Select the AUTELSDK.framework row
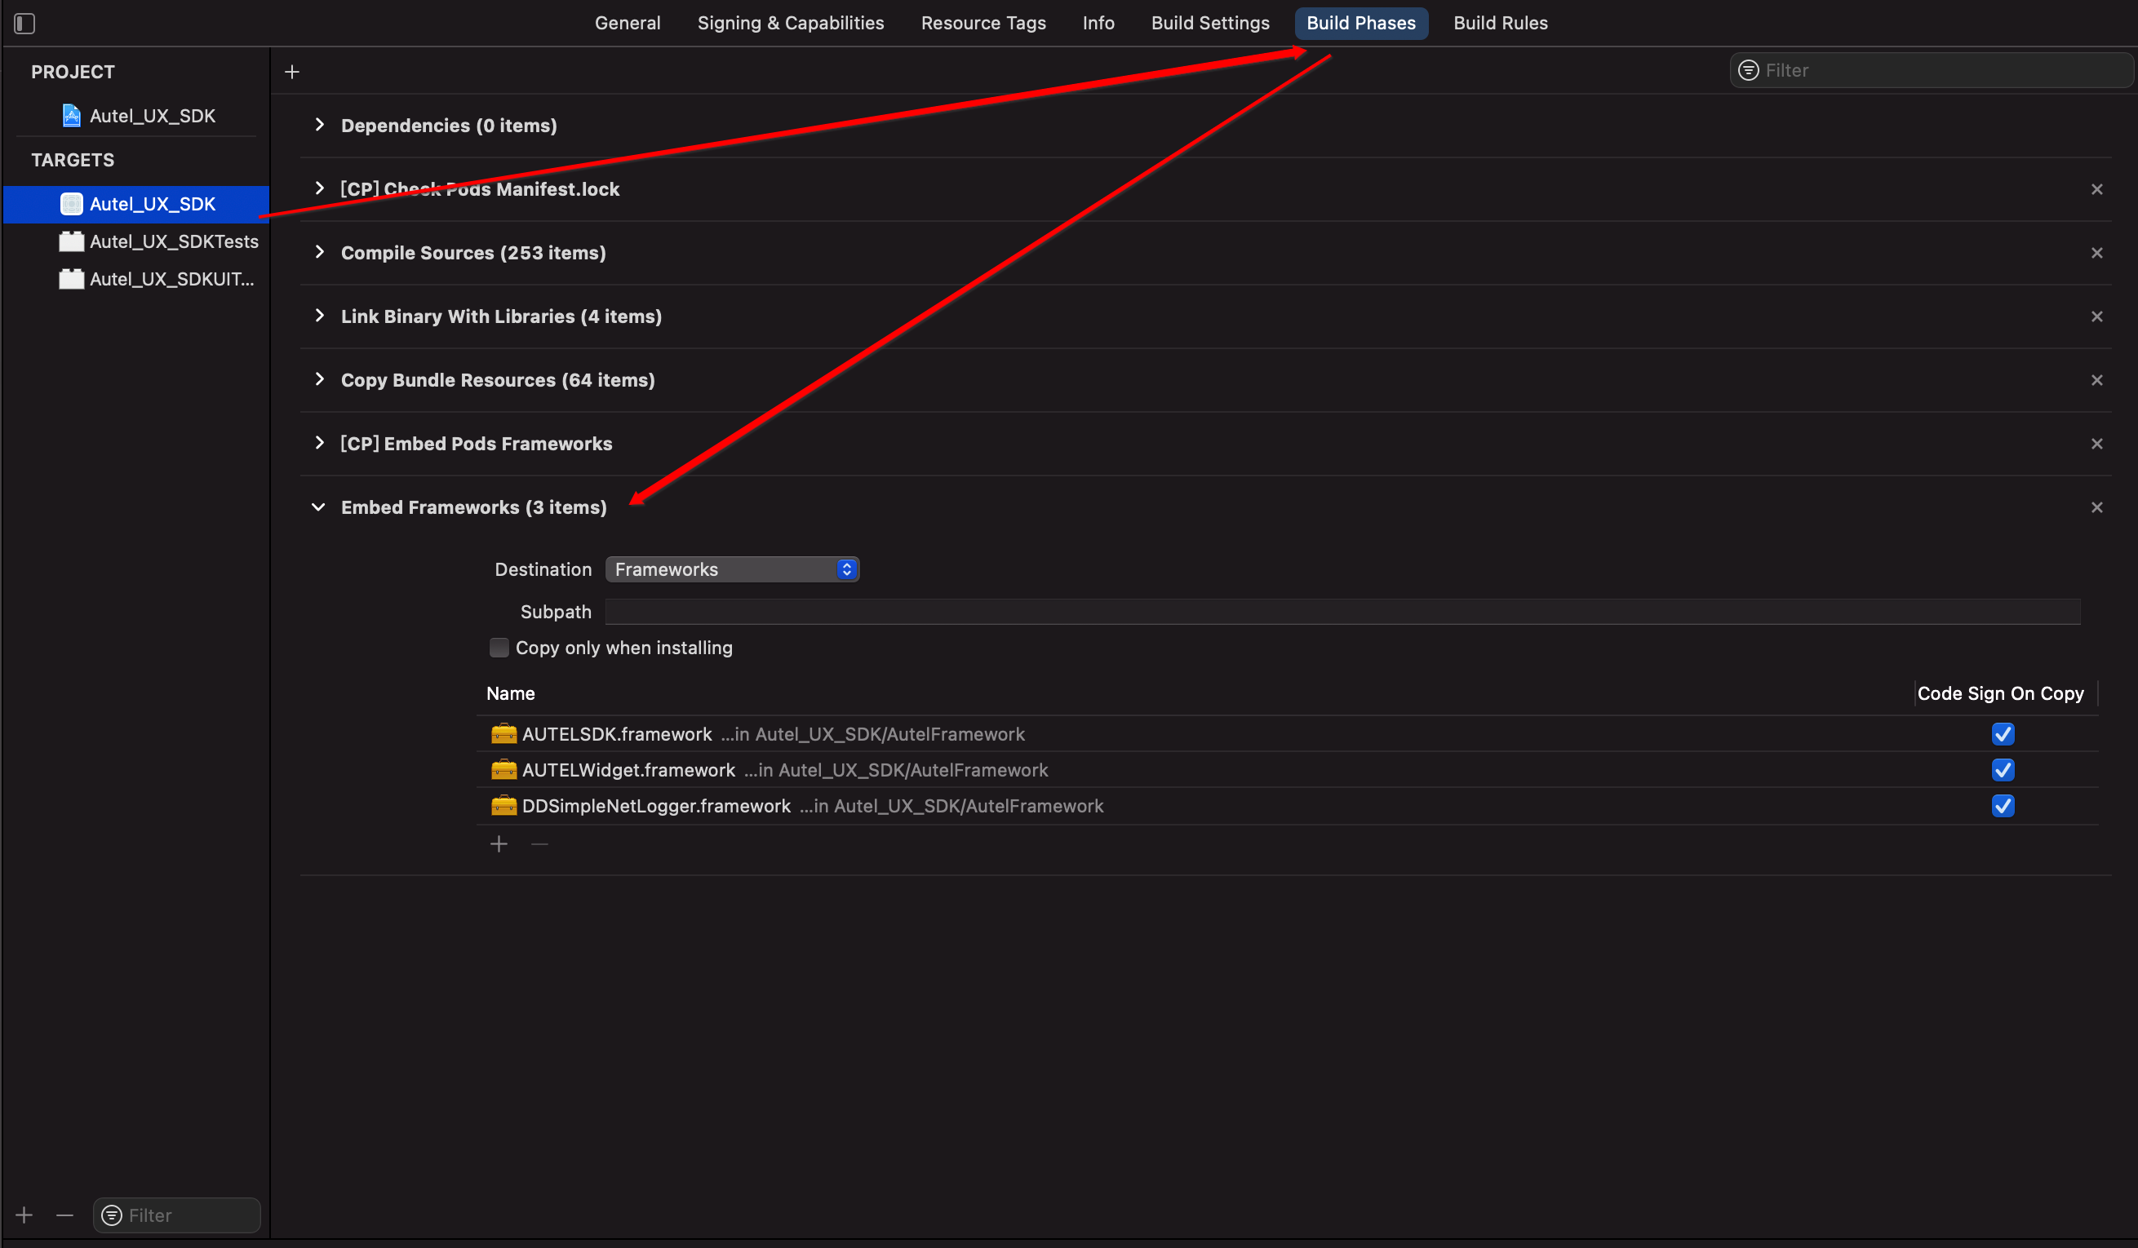Image resolution: width=2138 pixels, height=1248 pixels. coord(1287,733)
